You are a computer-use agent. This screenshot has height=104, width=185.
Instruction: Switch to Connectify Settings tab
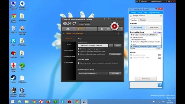tap(134, 20)
